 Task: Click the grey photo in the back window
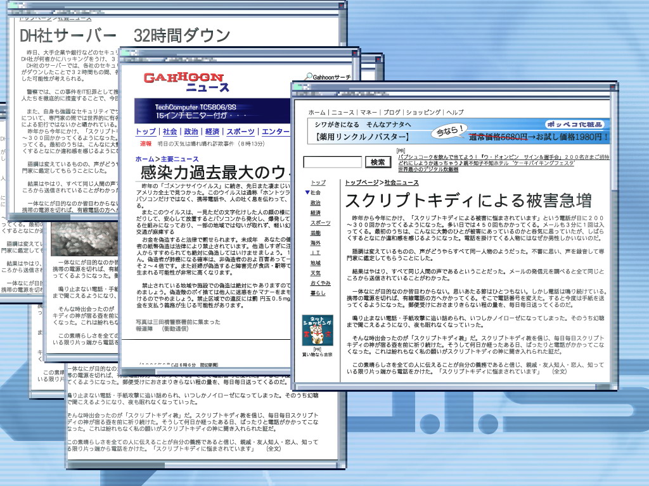click(x=84, y=239)
